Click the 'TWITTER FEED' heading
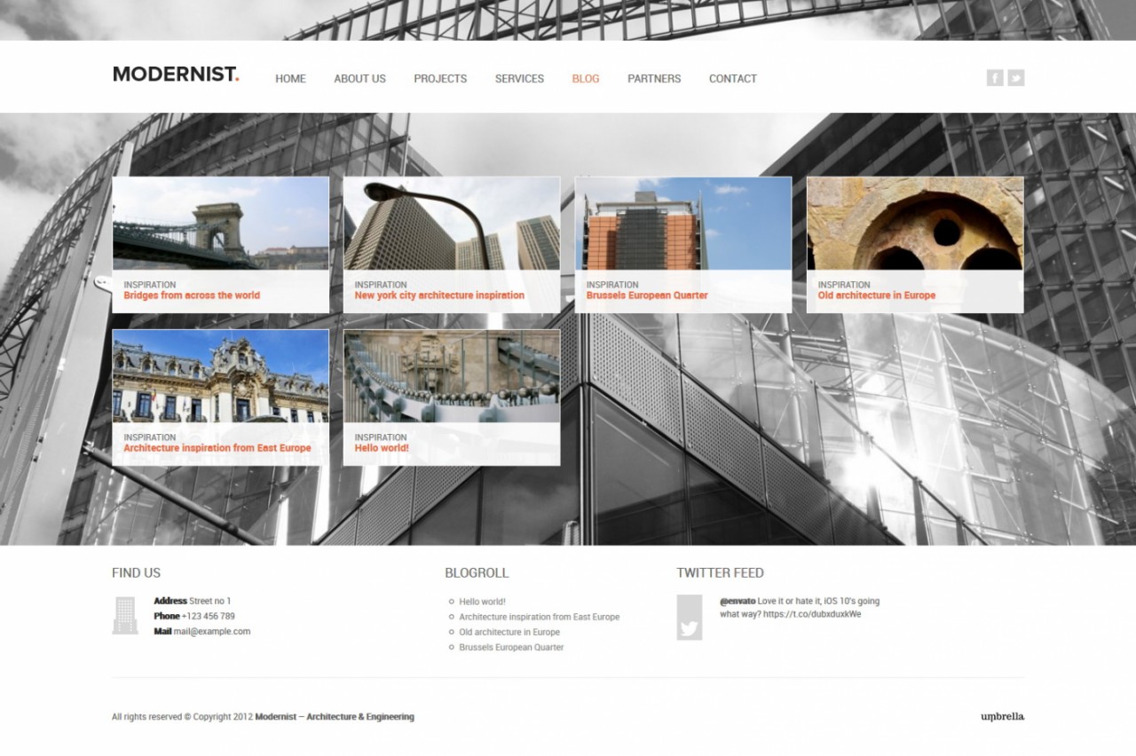1136x756 pixels. pyautogui.click(x=720, y=573)
